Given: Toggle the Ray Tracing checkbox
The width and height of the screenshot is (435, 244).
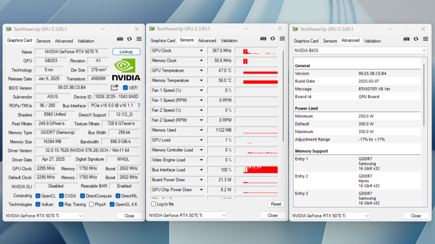Looking at the screenshot, I should pos(61,205).
